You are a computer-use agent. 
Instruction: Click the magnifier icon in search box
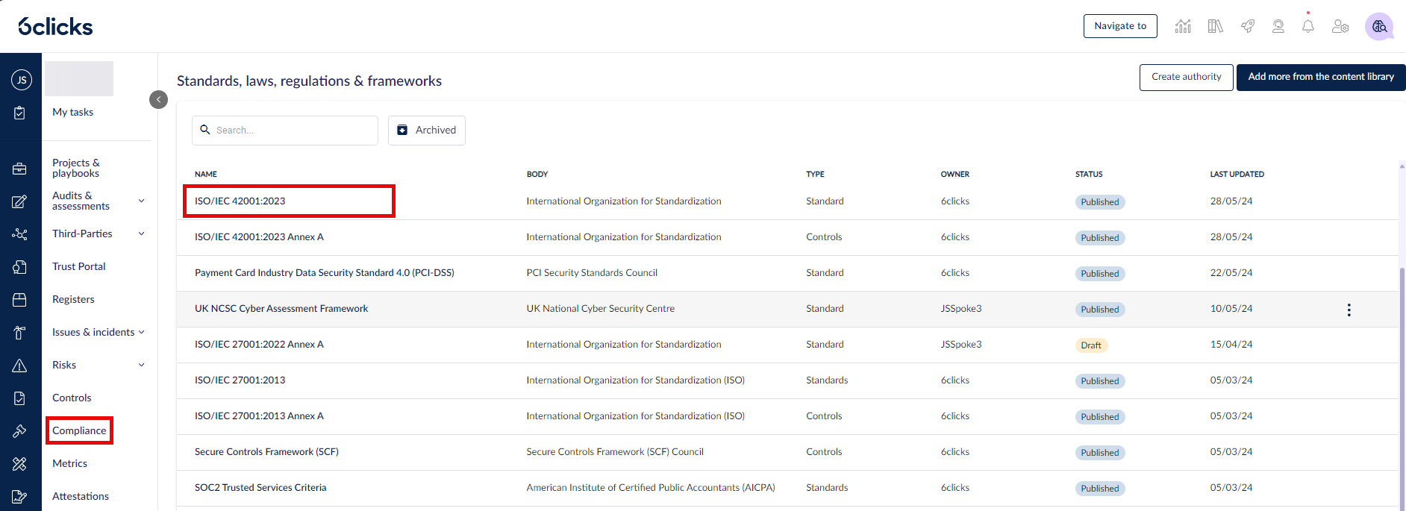pyautogui.click(x=205, y=130)
